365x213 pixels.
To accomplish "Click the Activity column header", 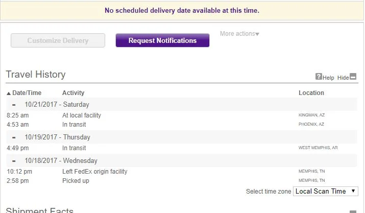I will tap(73, 93).
